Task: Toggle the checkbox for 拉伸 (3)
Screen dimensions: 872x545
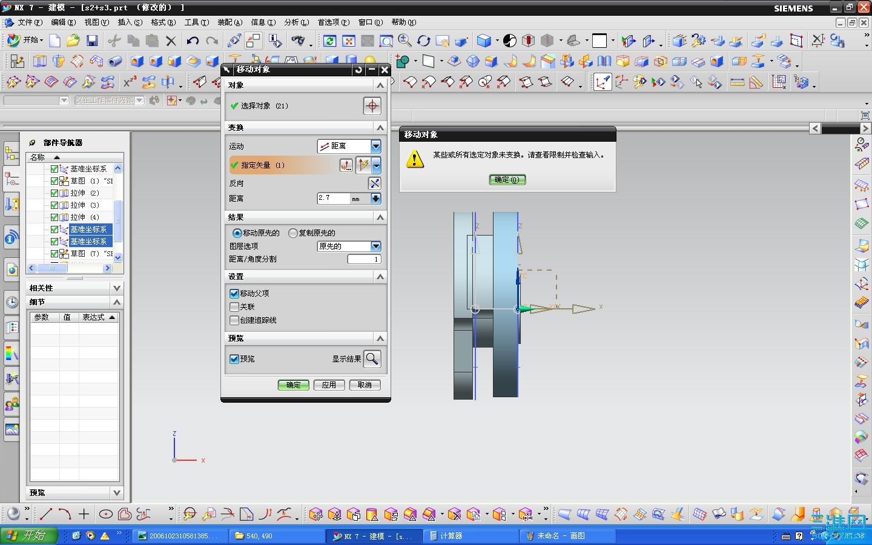Action: point(54,205)
